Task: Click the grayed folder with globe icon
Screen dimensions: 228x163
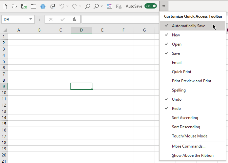Action: coord(119,7)
